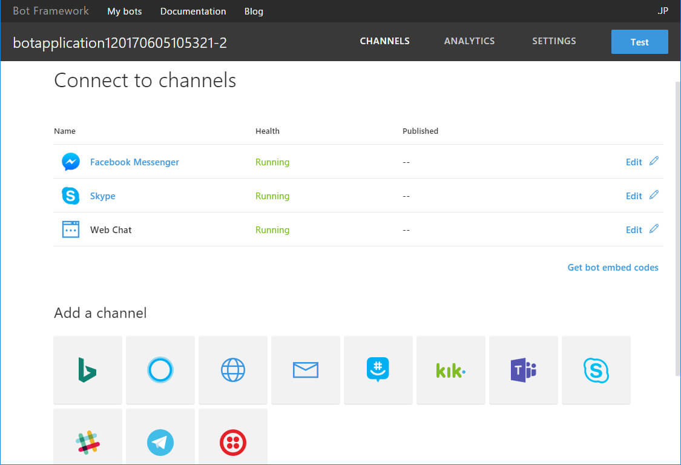Click the Skype logo in channel list
Screen dimensions: 681x465
click(70, 196)
